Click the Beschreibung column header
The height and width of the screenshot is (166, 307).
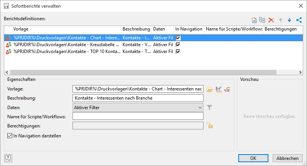(x=136, y=29)
